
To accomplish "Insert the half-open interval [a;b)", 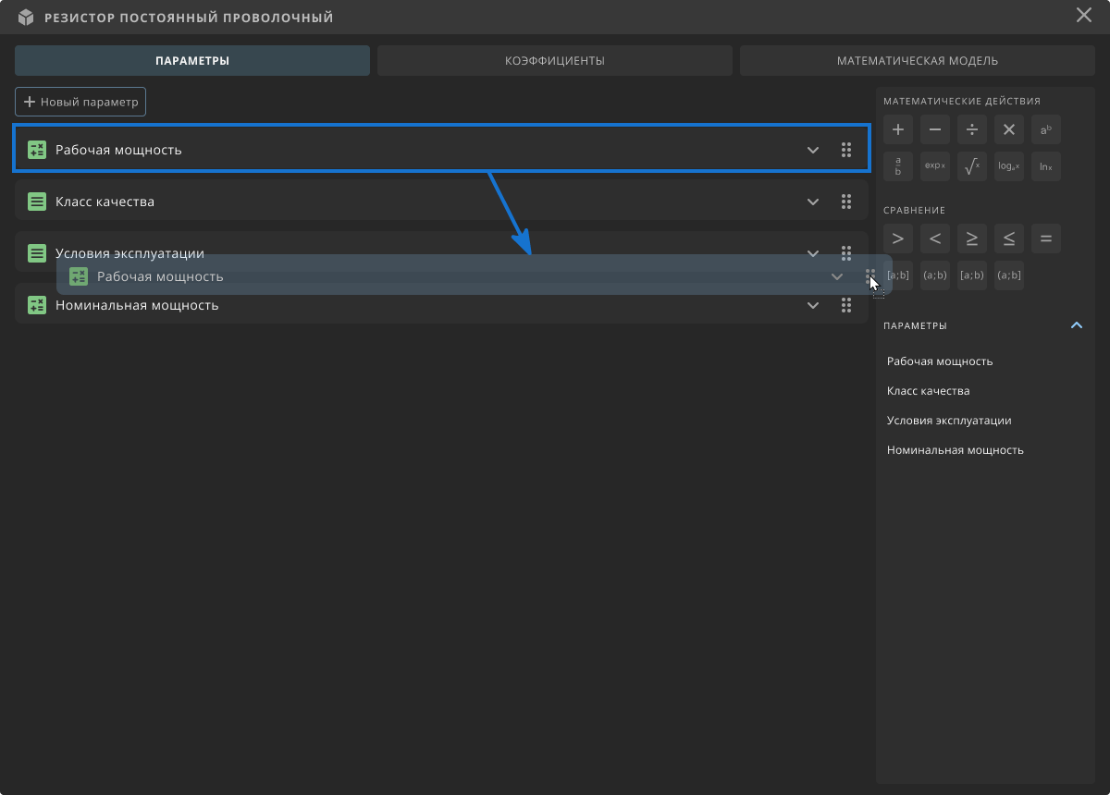I will tap(972, 275).
